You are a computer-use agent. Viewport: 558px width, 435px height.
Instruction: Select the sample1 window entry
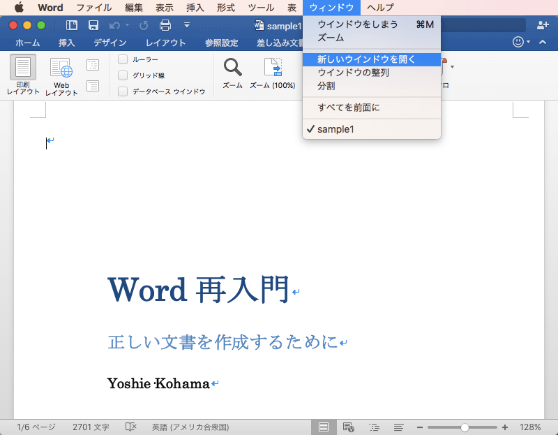[x=372, y=129]
